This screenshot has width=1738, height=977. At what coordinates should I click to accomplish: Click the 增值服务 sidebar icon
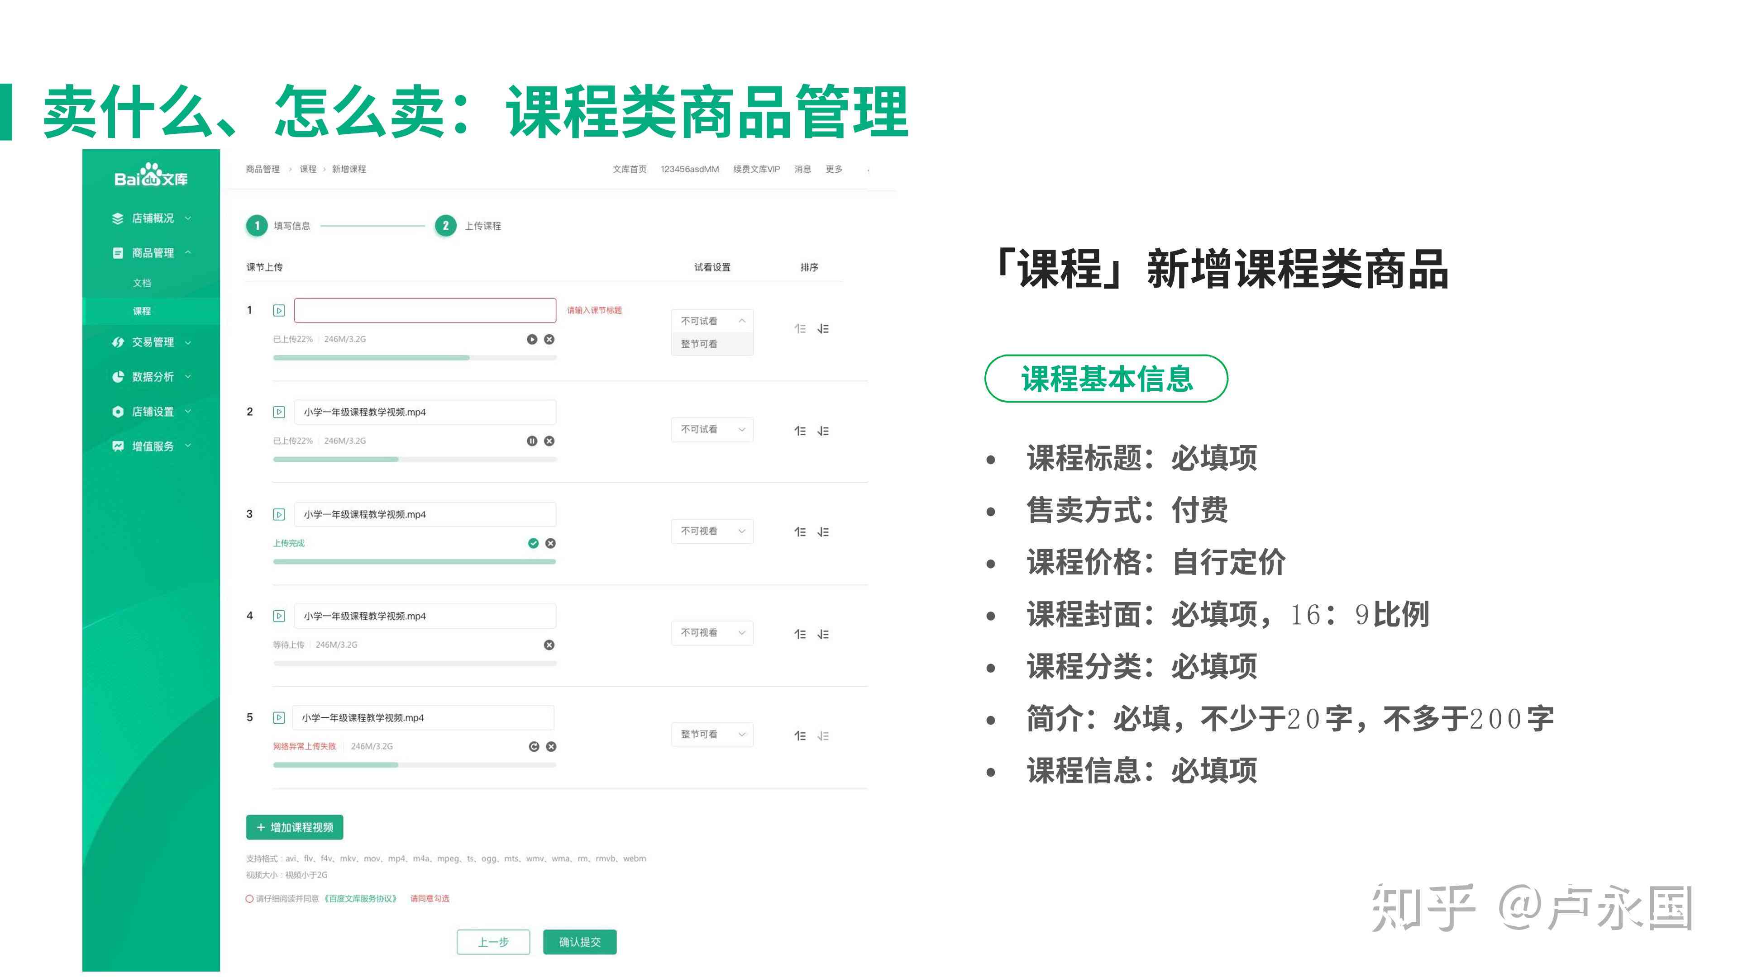click(117, 446)
